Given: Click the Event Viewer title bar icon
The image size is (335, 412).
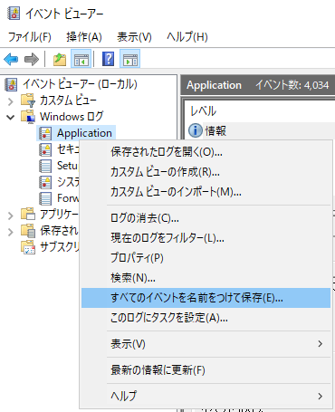Looking at the screenshot, I should [14, 14].
